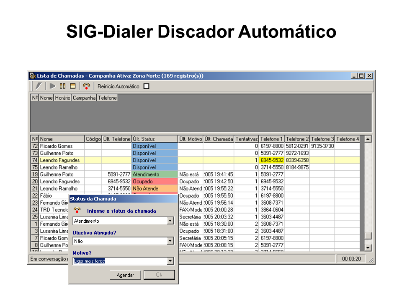The image size is (402, 302).
Task: Pause the dialer with the pause icon
Action: 62,86
